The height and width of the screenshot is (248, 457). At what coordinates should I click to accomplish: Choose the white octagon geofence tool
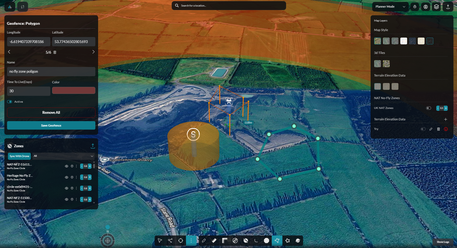(x=267, y=241)
